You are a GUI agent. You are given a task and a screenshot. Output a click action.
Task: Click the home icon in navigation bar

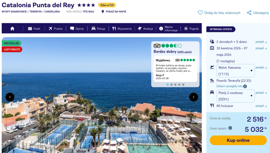point(12,29)
